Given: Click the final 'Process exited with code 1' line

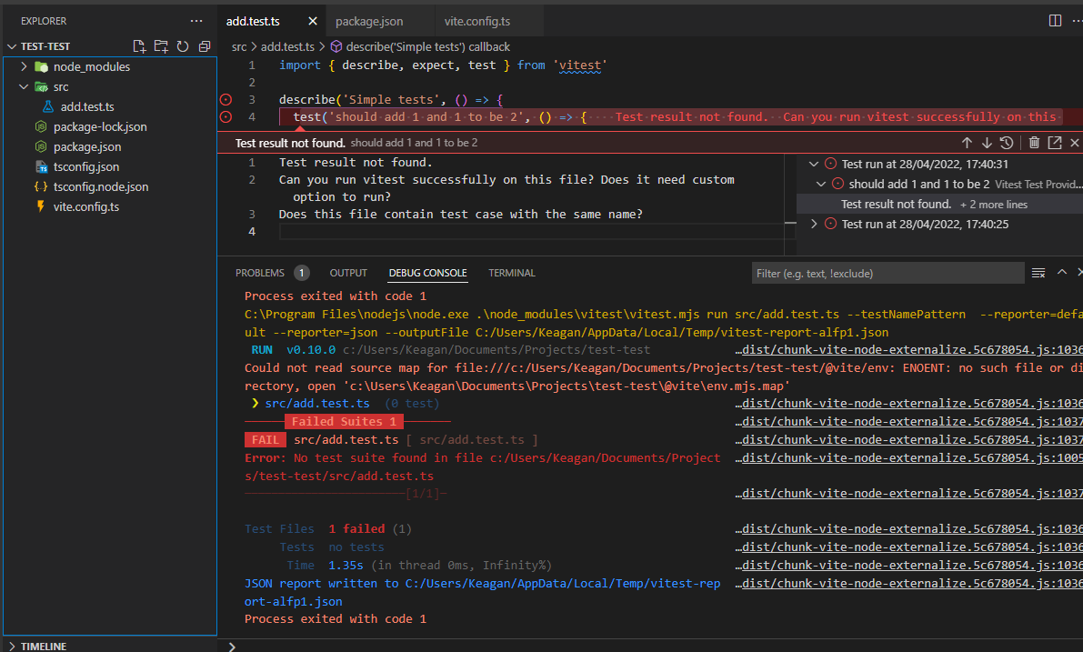Looking at the screenshot, I should pos(336,619).
